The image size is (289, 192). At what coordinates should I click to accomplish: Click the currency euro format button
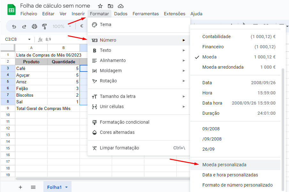(82, 26)
